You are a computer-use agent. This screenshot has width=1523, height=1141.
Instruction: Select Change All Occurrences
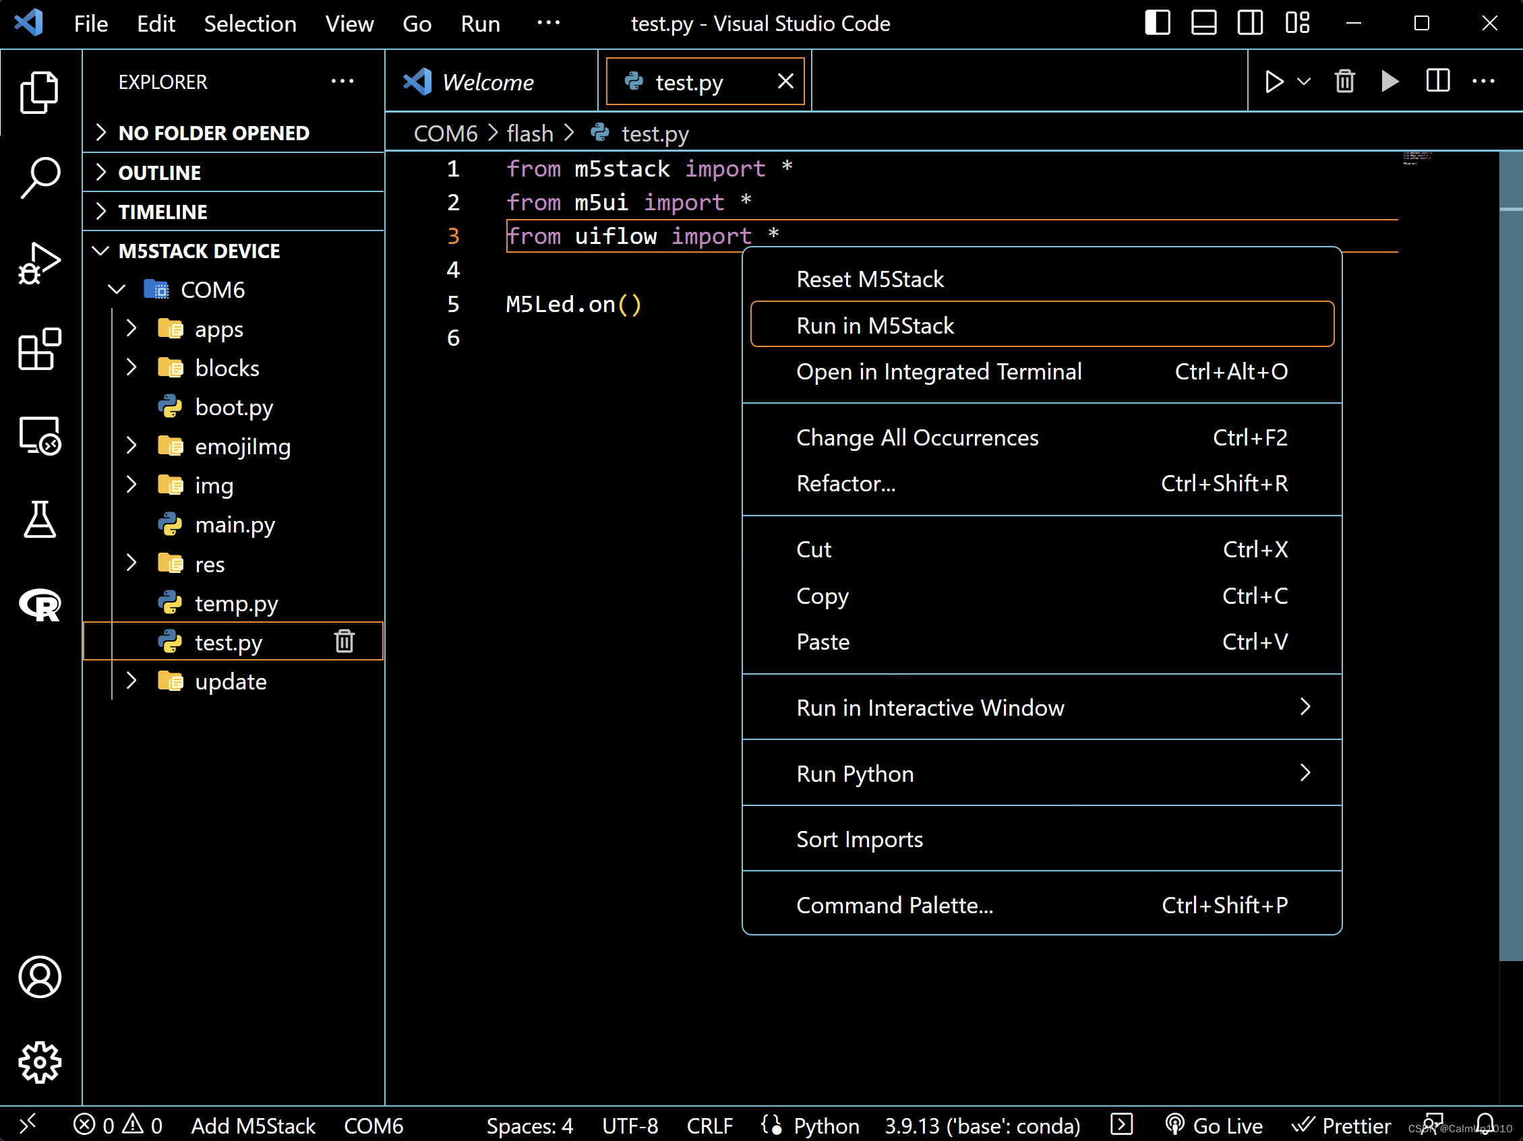pos(1042,437)
